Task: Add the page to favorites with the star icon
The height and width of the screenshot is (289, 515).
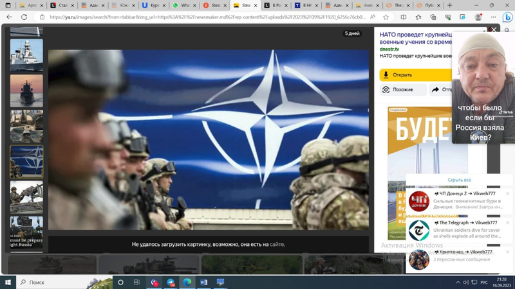Action: pos(386,17)
